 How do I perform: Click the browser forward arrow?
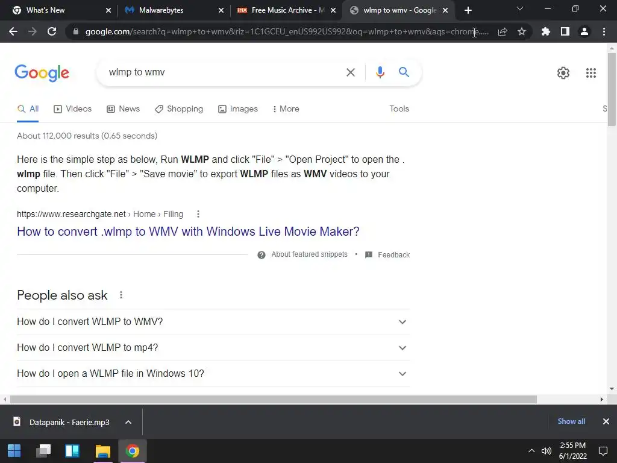click(x=33, y=31)
